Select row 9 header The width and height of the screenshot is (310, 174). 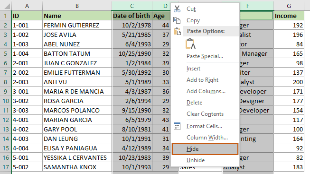point(6,91)
